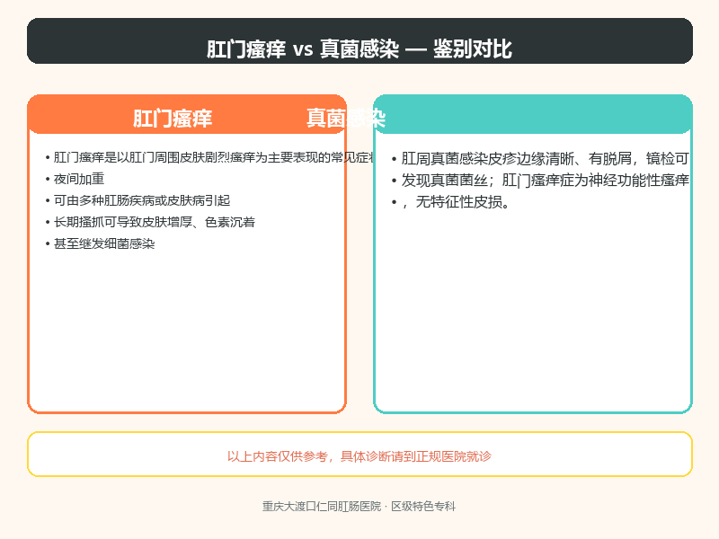Select bullet 可由多种肛肠疾病或皮肤病引起
This screenshot has height=539, width=719.
(142, 200)
